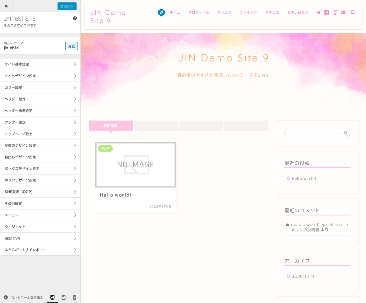The width and height of the screenshot is (366, 303).
Task: Click the Twitter icon in header
Action: (318, 12)
